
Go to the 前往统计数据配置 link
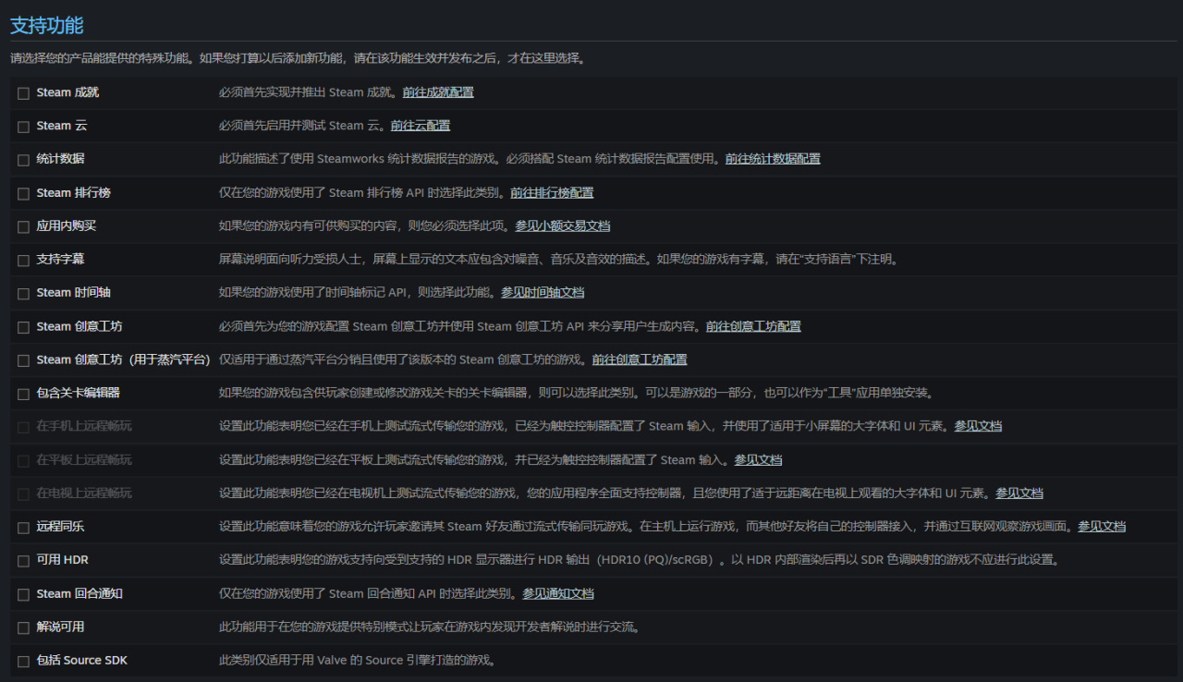click(773, 159)
